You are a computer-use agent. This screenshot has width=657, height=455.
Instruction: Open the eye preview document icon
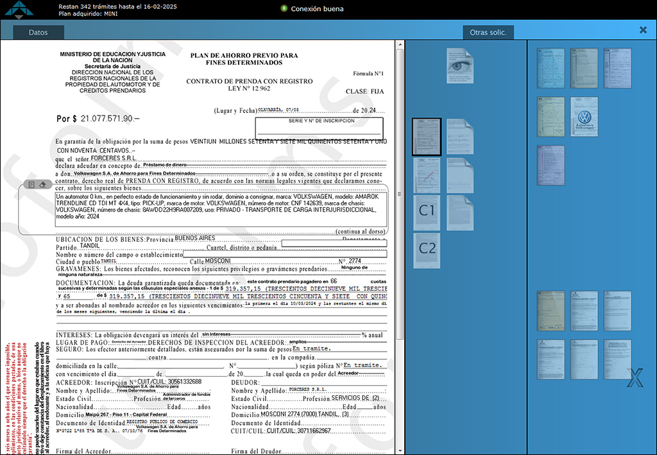460,65
